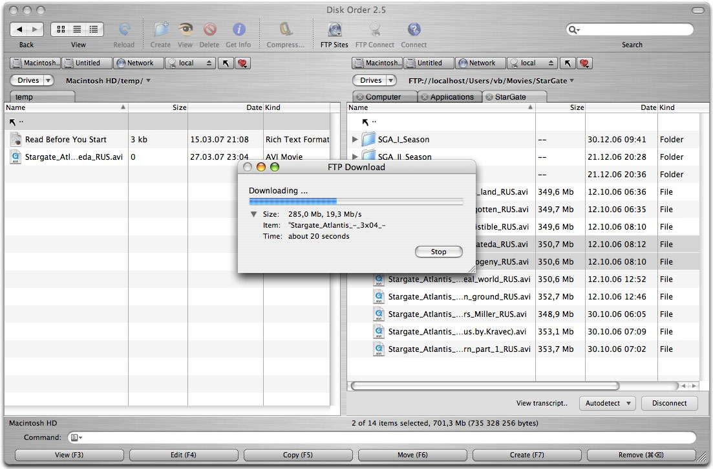Screen dimensions: 713x469
Task: Close the Computer tab
Action: click(359, 97)
